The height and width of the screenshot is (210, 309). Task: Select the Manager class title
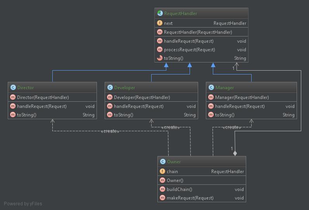coord(224,87)
